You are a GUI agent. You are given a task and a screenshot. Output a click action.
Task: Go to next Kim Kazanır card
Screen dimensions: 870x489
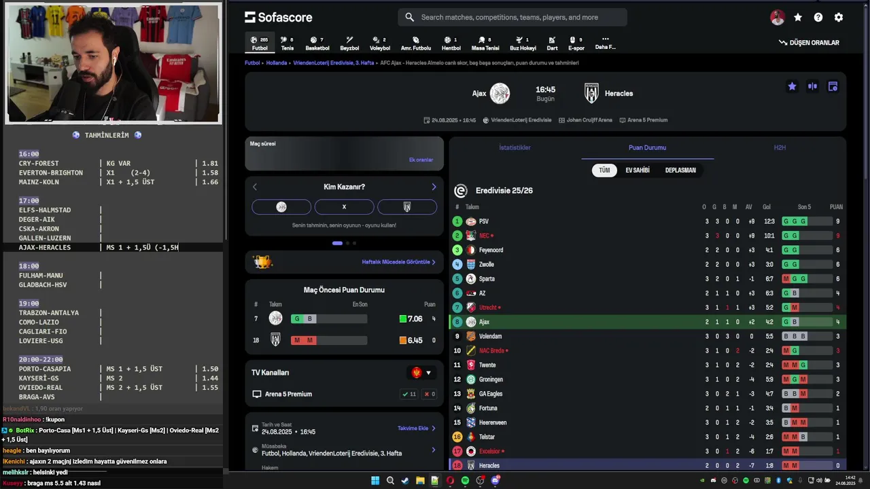[434, 187]
